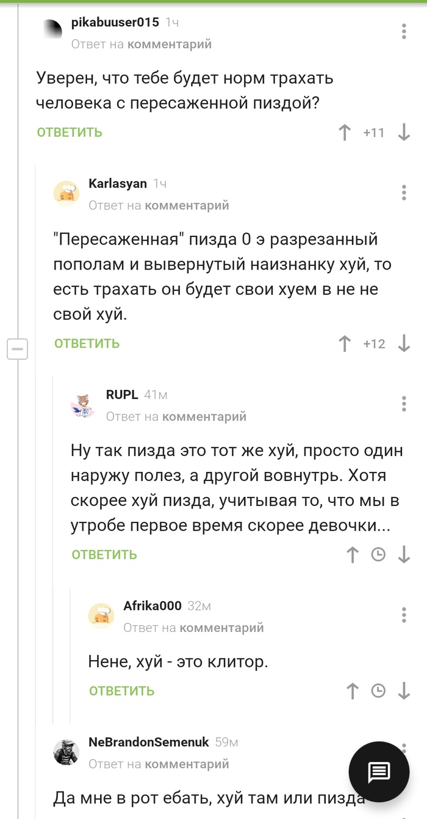
Task: Upvote RUPL's comment
Action: [353, 554]
